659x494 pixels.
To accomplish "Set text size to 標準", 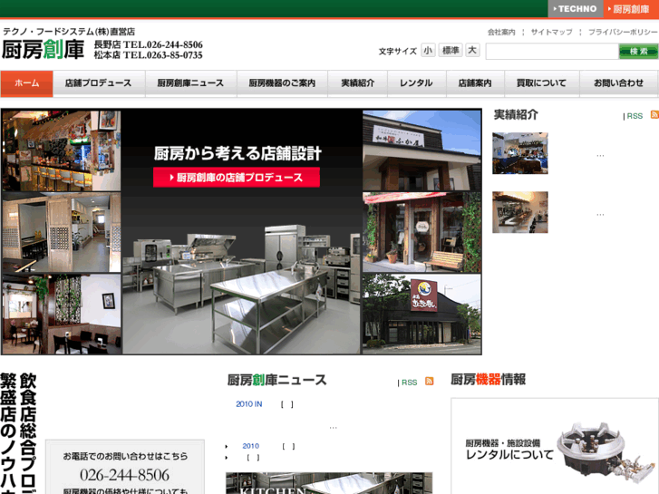I will [x=451, y=51].
